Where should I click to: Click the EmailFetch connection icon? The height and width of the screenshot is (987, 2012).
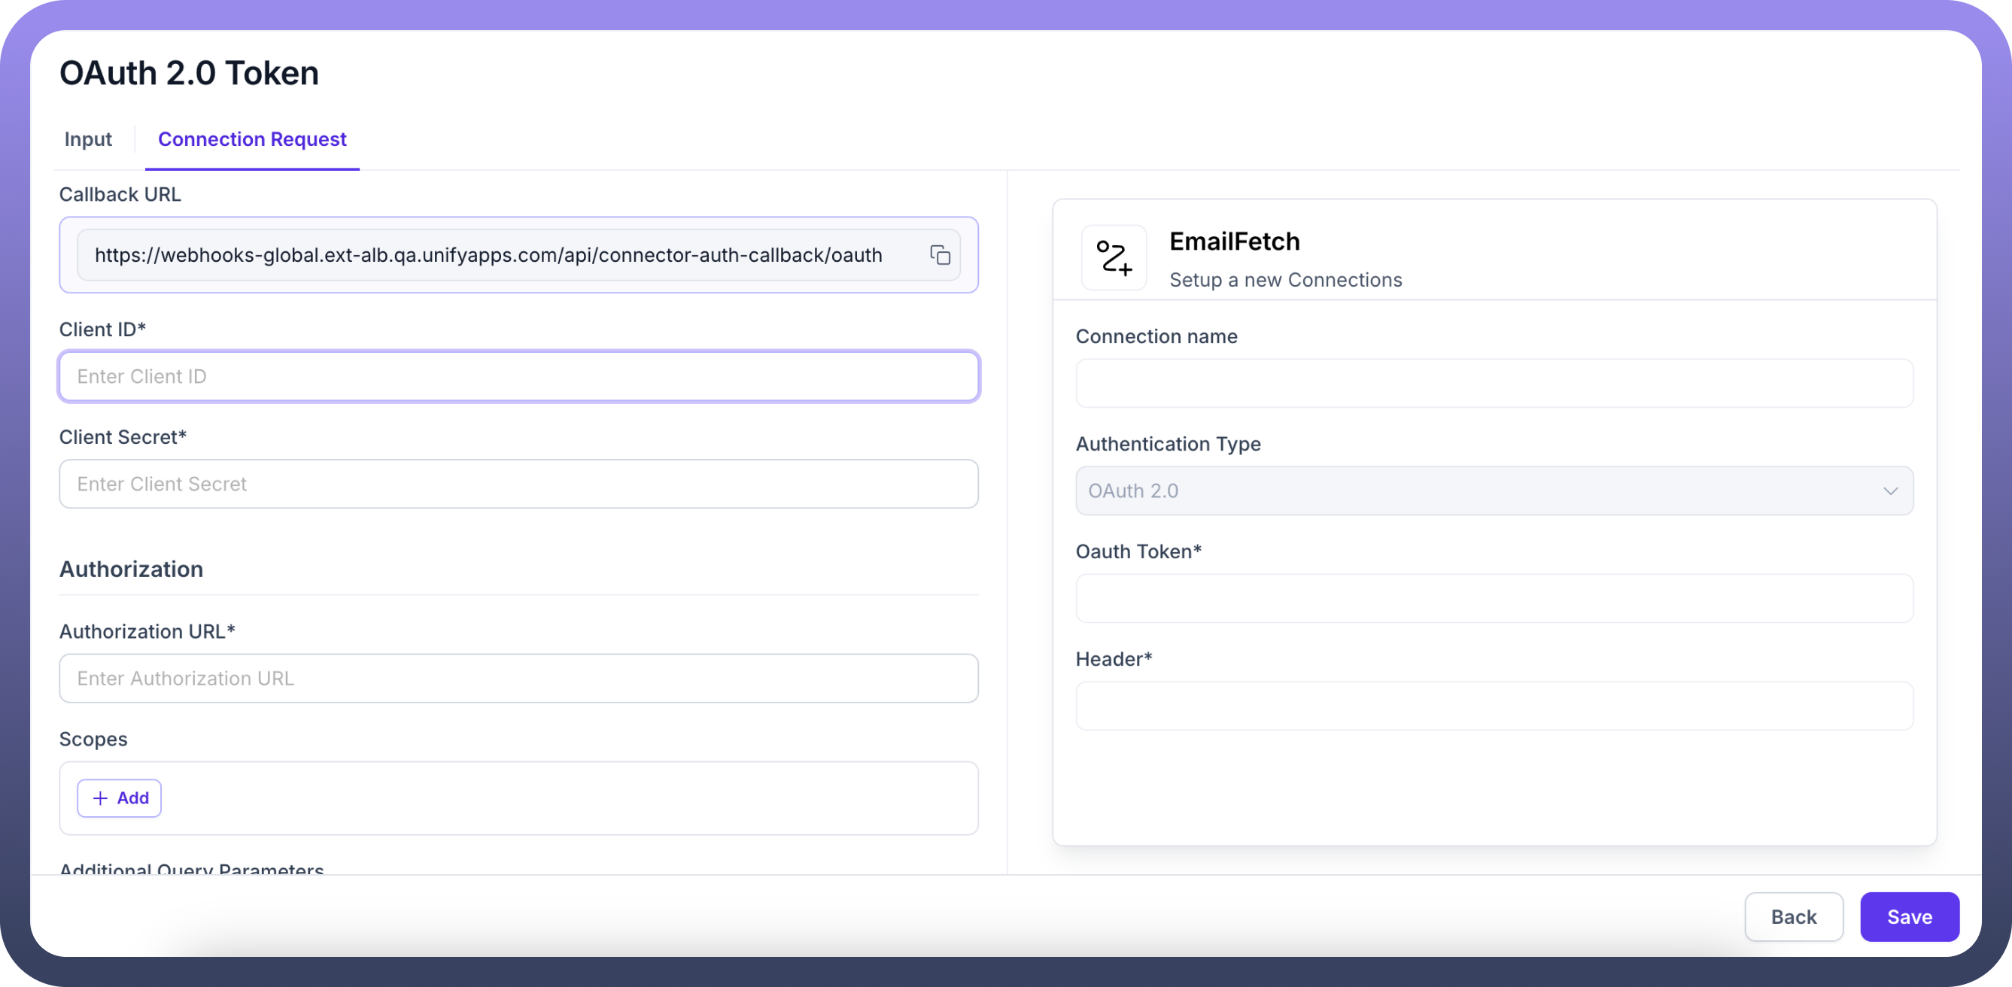1113,258
